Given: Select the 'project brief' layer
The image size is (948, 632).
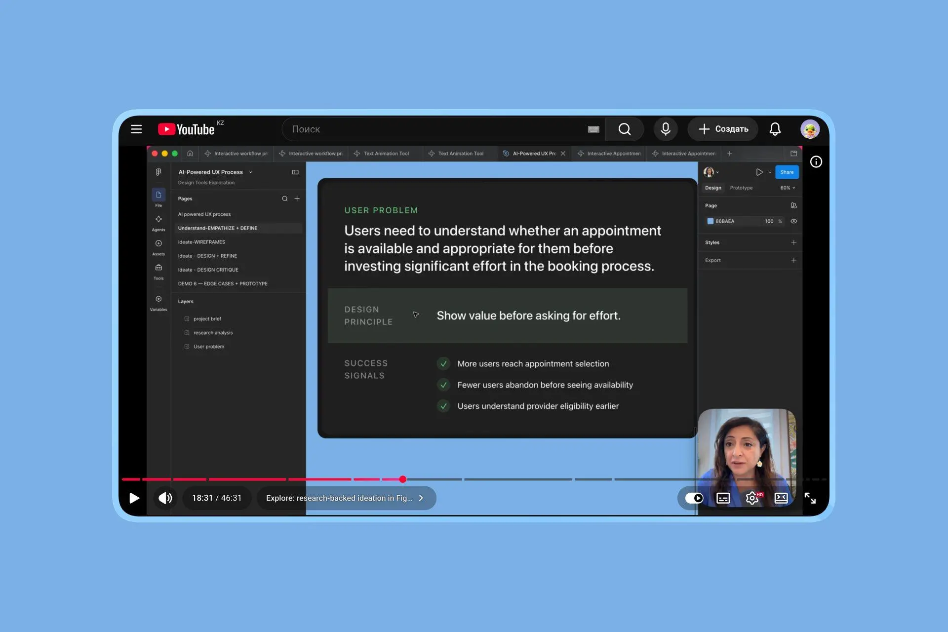Looking at the screenshot, I should coord(207,319).
